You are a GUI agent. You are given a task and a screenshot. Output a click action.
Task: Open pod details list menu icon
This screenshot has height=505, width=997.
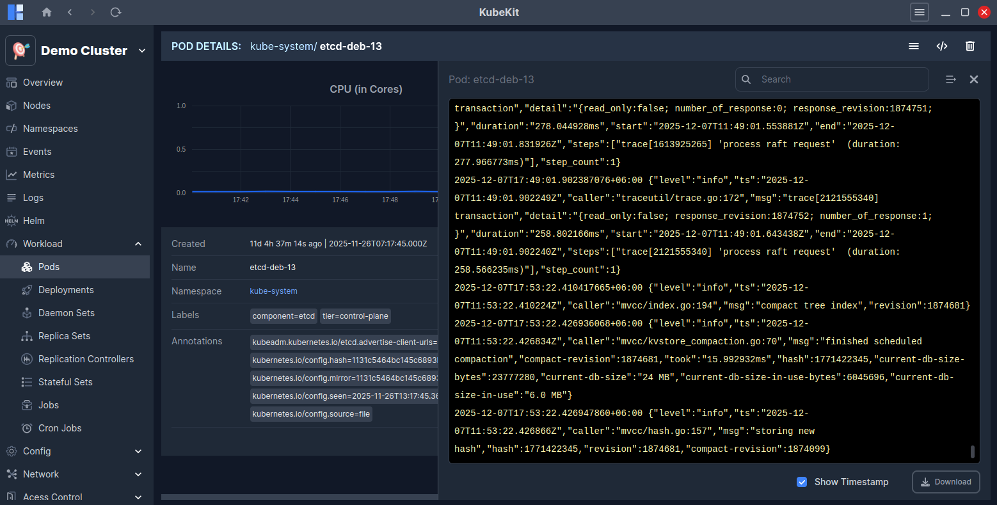(913, 46)
